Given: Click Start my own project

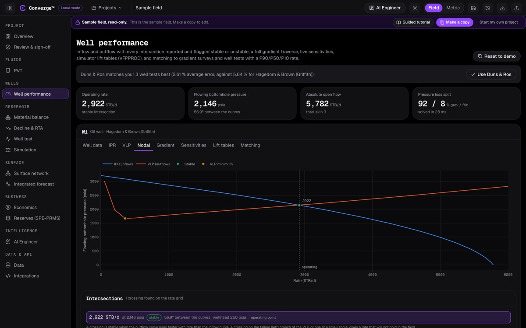Looking at the screenshot, I should 499,22.
